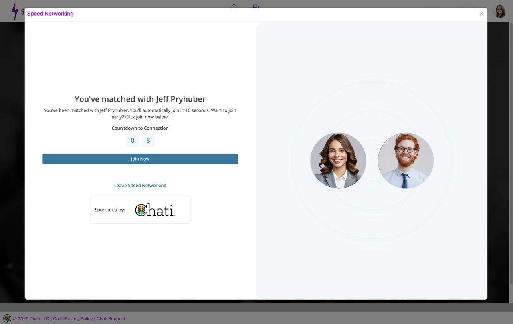The height and width of the screenshot is (324, 513).
Task: Click the countdown digit 8
Action: (x=148, y=140)
